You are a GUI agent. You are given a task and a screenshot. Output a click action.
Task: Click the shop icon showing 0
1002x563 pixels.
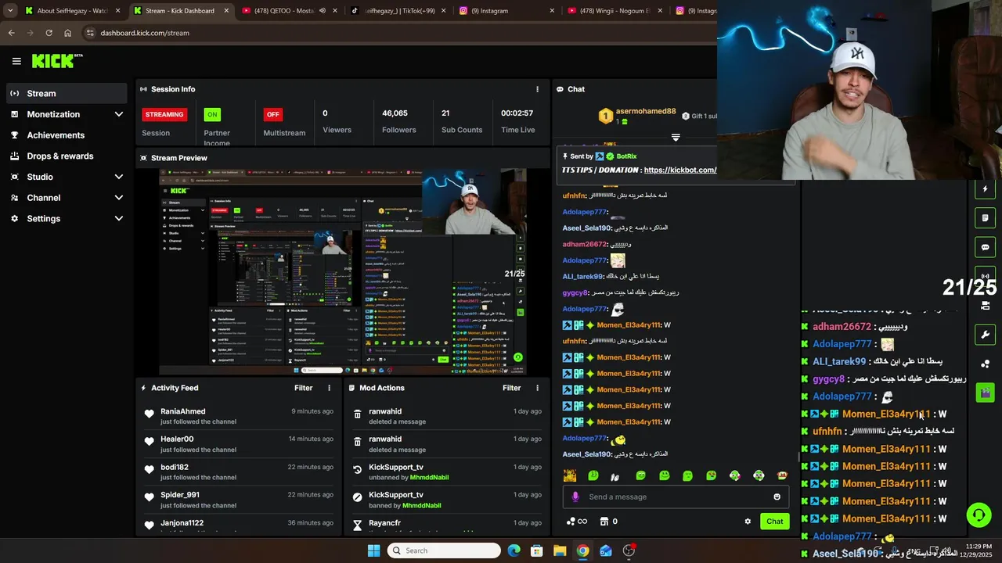coord(609,522)
